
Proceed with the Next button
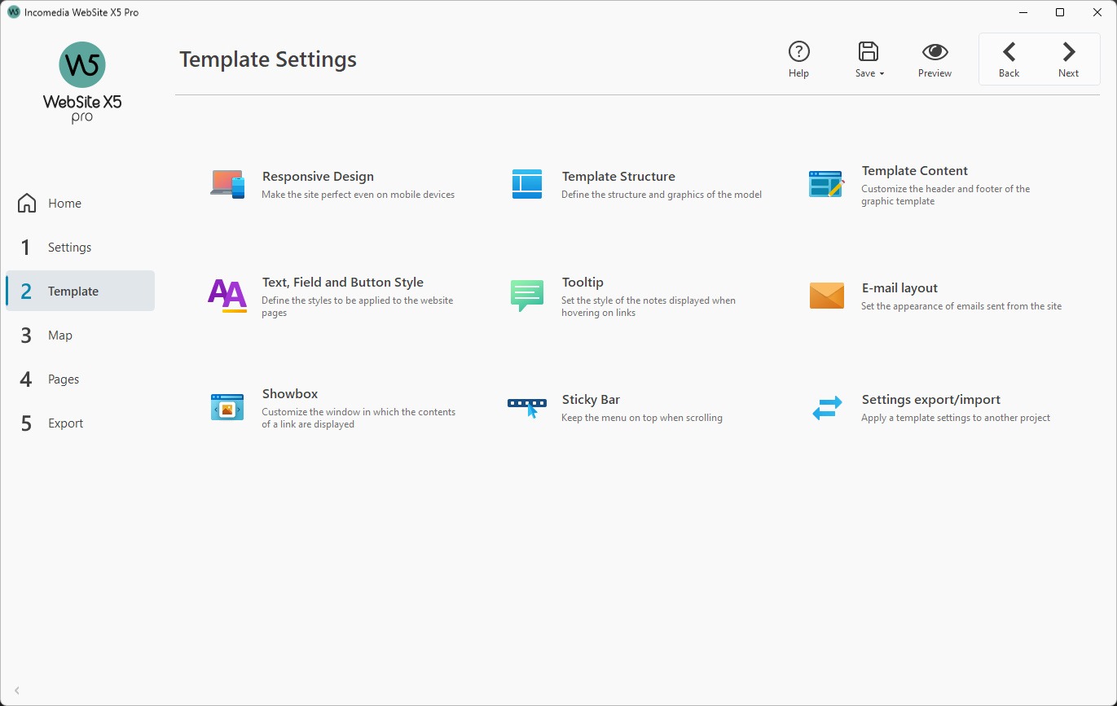(1068, 59)
